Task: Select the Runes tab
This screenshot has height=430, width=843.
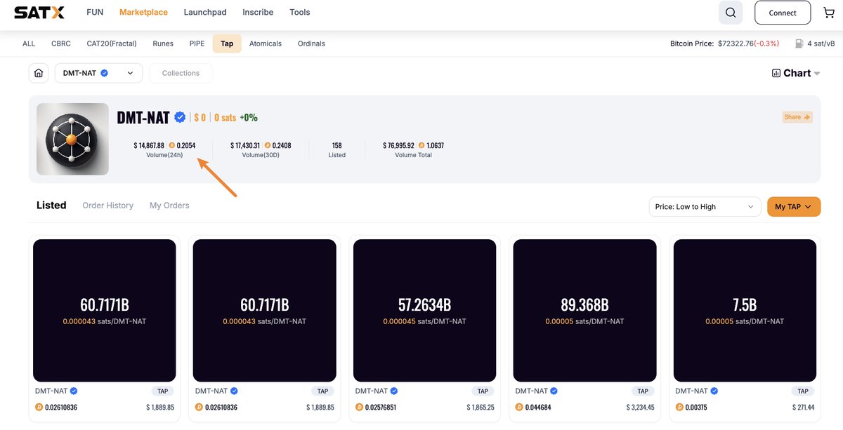Action: (164, 43)
